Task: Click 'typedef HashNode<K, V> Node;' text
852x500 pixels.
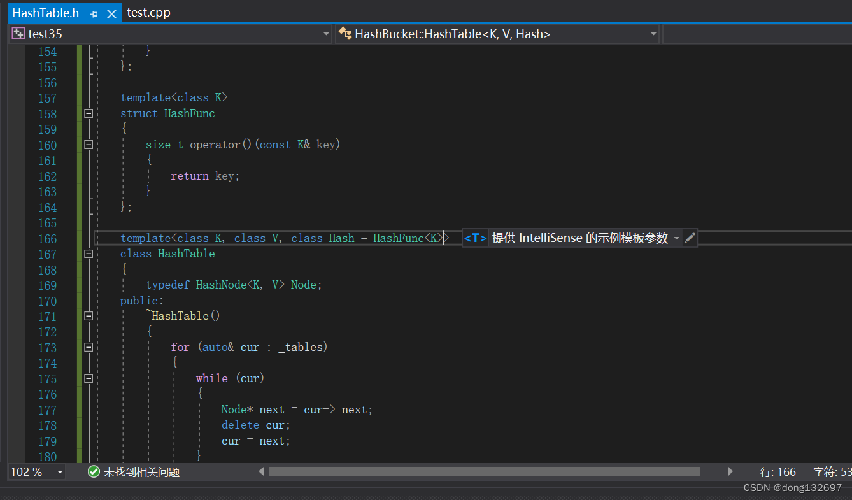Action: (234, 285)
